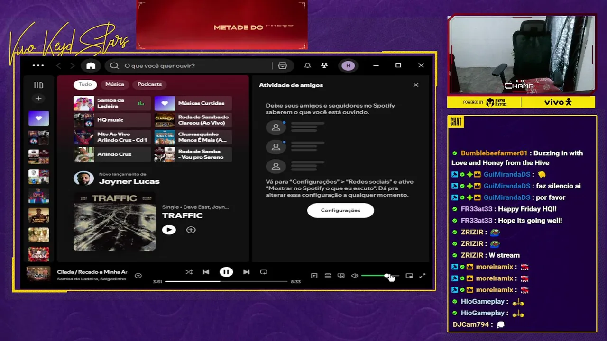
Task: Pause the current song
Action: coord(226,272)
